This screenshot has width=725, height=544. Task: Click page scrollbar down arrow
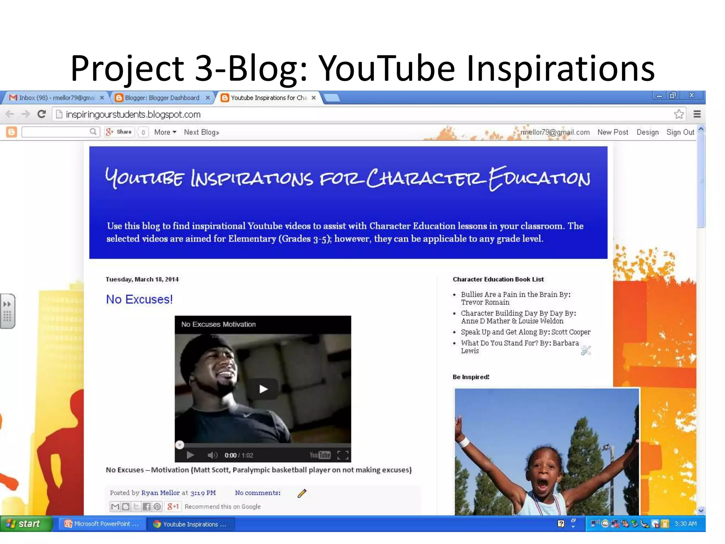(x=701, y=510)
